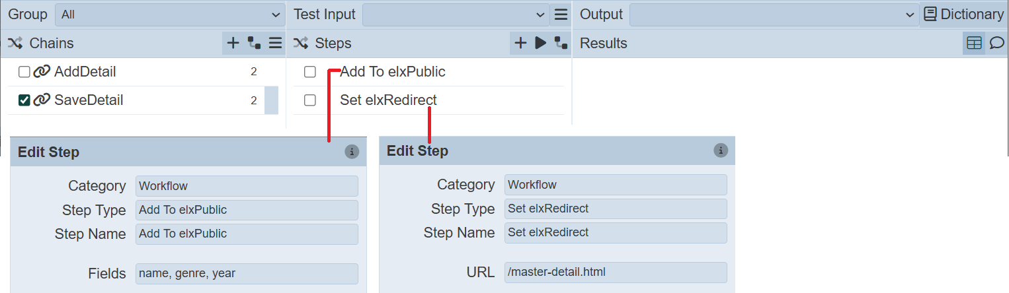1009x293 pixels.
Task: Expand the Test Input dropdown
Action: pos(455,15)
